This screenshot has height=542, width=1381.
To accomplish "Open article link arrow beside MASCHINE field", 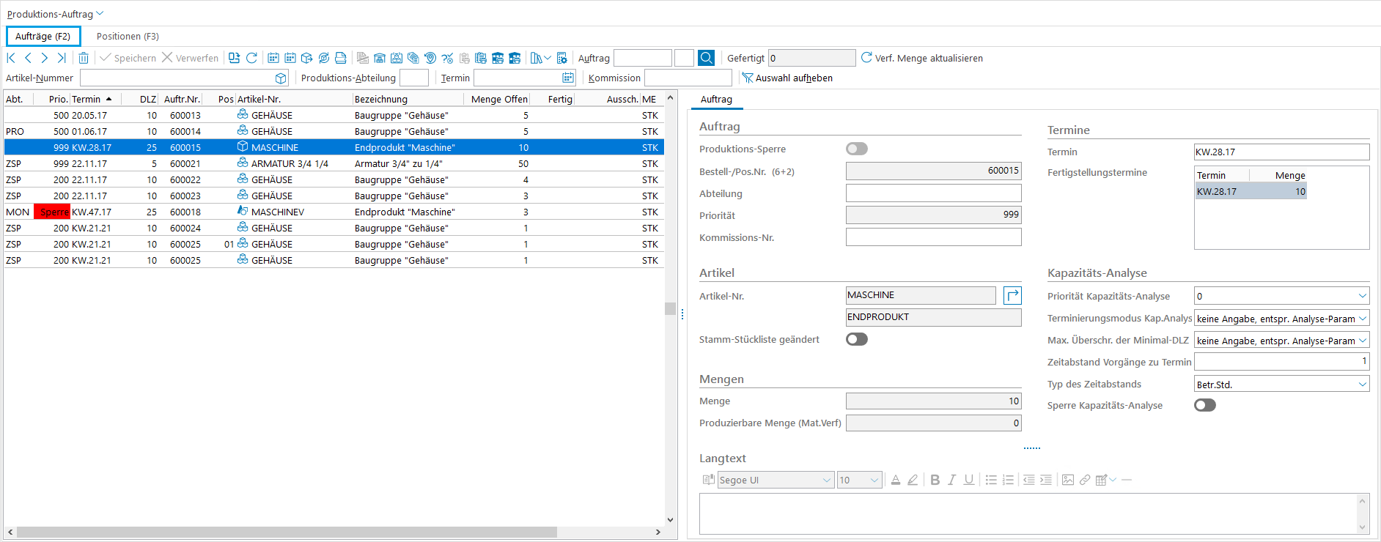I will tap(1012, 295).
